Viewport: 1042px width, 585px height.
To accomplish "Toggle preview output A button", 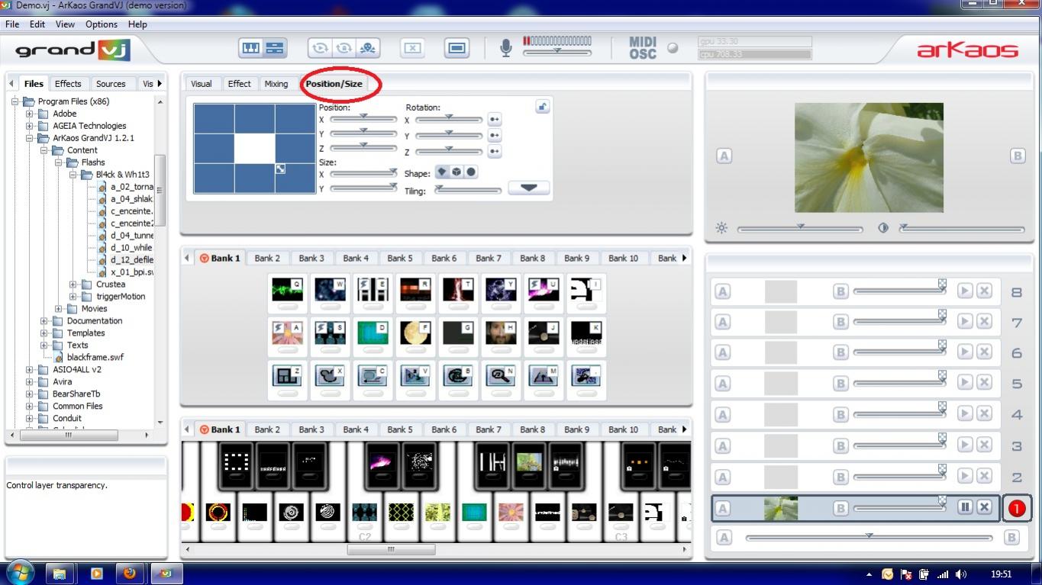I will pos(724,156).
